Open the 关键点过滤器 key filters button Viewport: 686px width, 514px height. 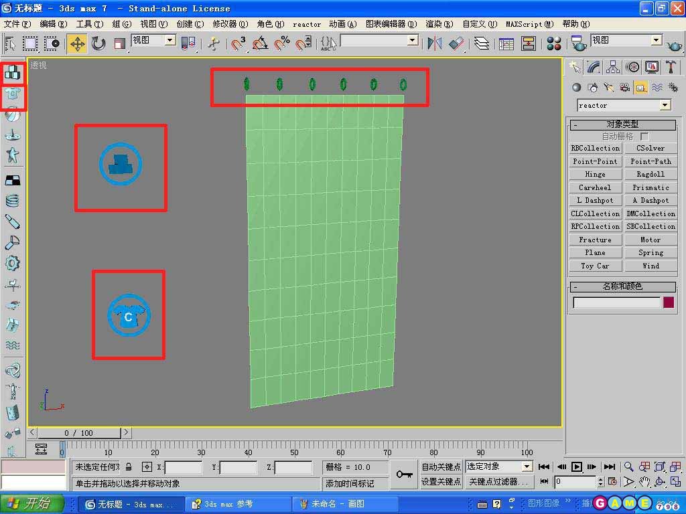coord(498,482)
